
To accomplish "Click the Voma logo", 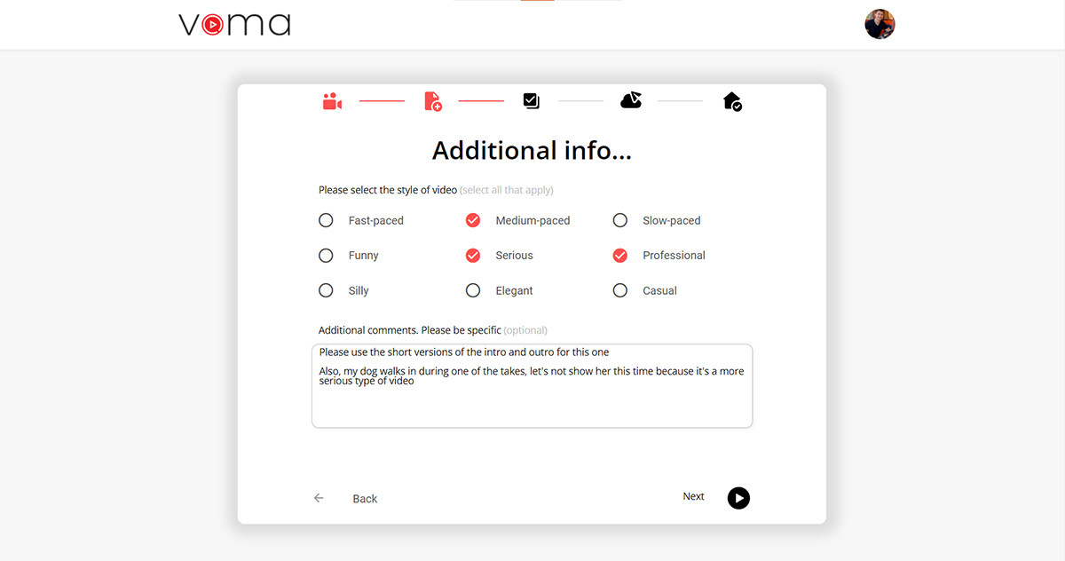I will (234, 25).
